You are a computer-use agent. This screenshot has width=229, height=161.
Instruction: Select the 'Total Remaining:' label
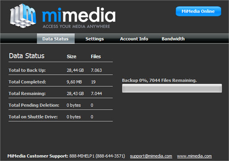[x=27, y=94]
